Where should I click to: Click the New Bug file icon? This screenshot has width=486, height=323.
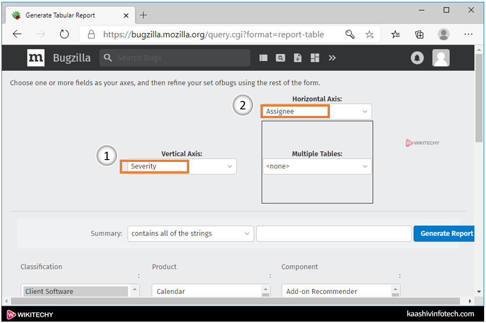pos(298,58)
